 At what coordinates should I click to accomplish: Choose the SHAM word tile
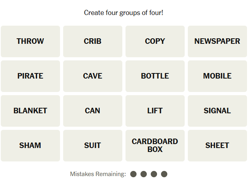tap(30, 146)
